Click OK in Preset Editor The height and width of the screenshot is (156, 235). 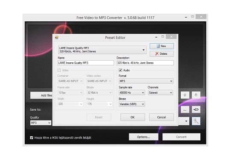(x=132, y=117)
